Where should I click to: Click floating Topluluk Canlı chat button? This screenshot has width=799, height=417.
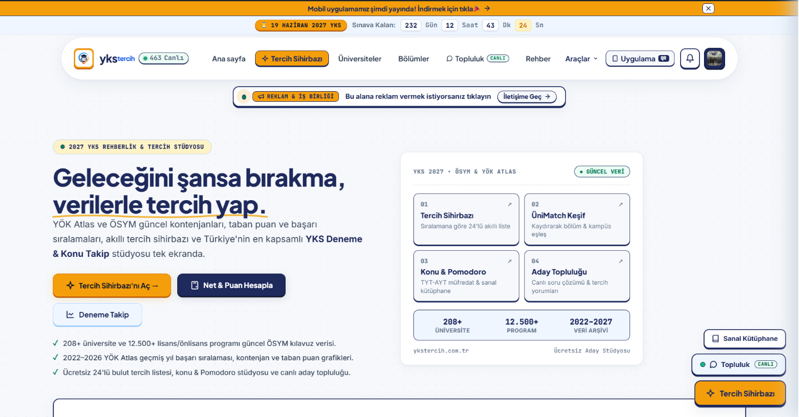[x=738, y=365]
